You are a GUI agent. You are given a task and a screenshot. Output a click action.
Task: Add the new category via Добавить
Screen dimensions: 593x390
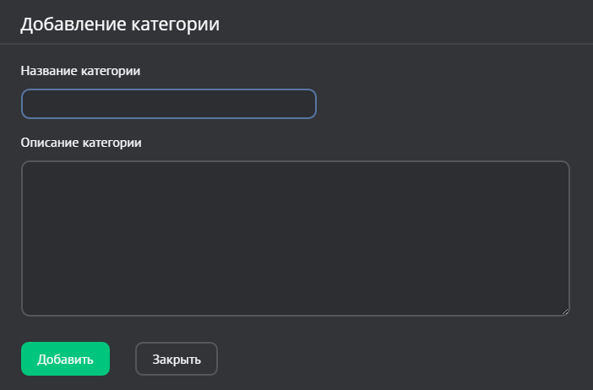click(x=65, y=359)
